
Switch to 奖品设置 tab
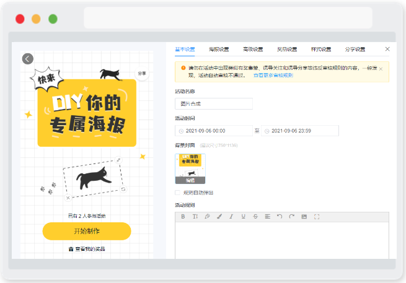tap(287, 49)
